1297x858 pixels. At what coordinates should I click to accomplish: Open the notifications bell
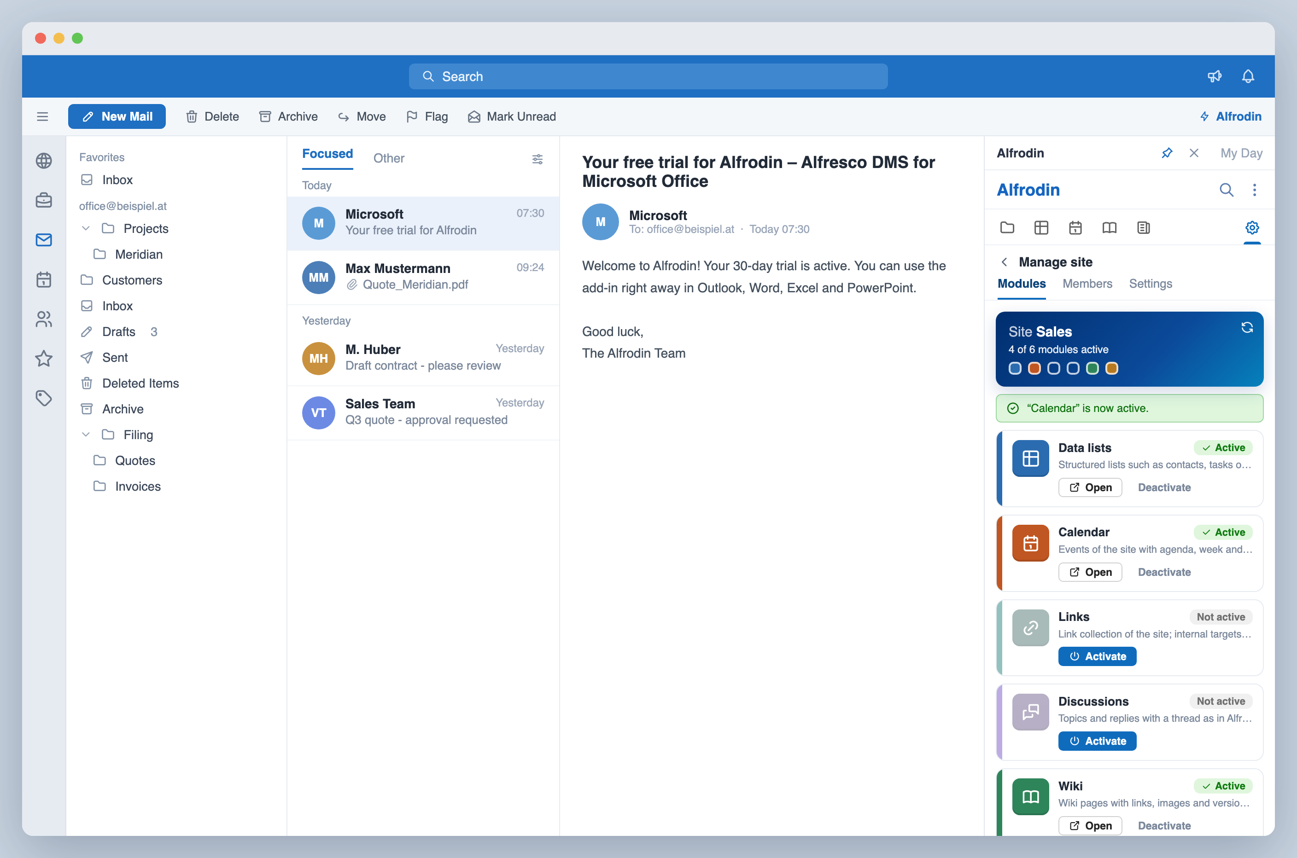point(1248,76)
